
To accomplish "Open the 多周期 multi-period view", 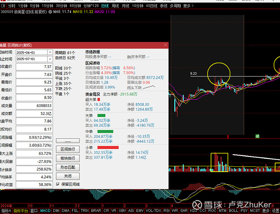I will (175, 6).
